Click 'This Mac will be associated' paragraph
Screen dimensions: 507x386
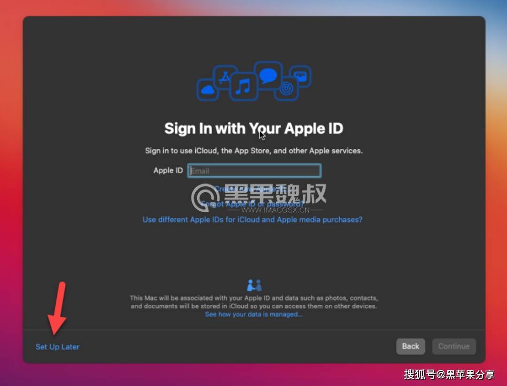[254, 302]
